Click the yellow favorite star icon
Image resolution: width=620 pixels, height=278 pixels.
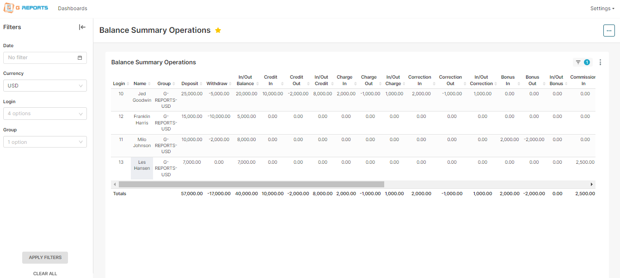[x=218, y=31]
